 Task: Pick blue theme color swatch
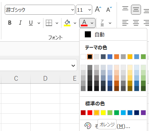pyautogui.click(x=110, y=57)
